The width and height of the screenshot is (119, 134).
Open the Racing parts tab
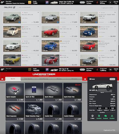[x=59, y=79]
